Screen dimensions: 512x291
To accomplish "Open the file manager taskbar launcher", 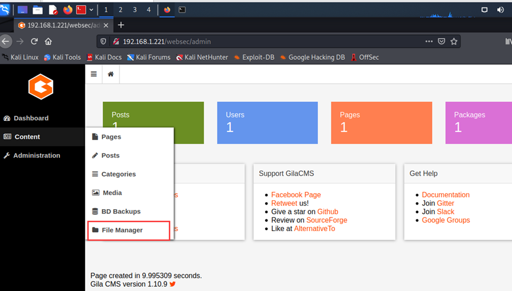I will (37, 10).
